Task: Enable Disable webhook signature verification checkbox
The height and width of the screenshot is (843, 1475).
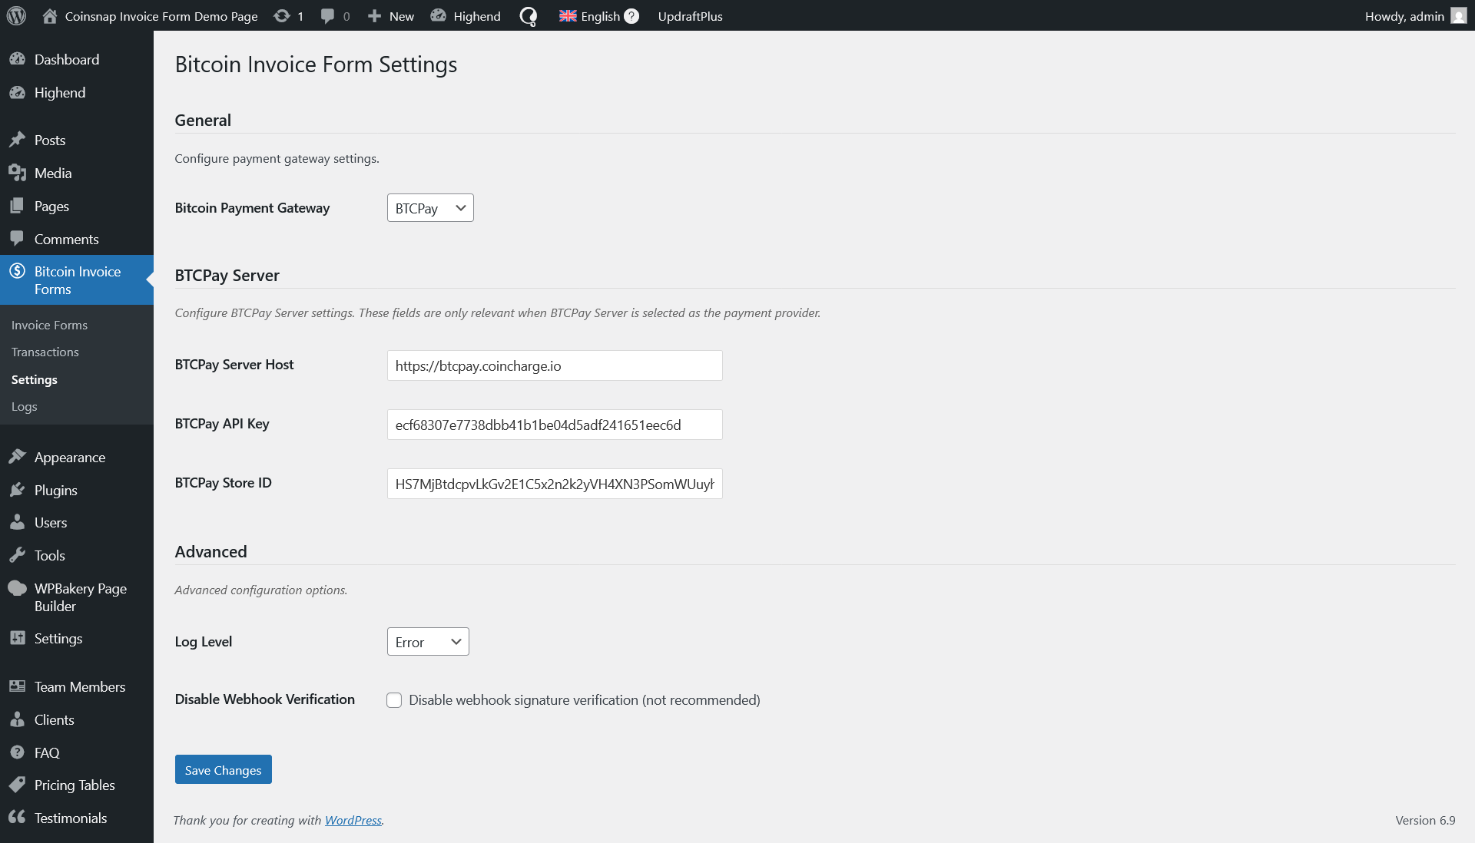Action: 394,700
